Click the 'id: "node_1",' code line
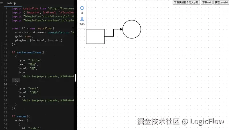229x130 pixels. coord(32,128)
